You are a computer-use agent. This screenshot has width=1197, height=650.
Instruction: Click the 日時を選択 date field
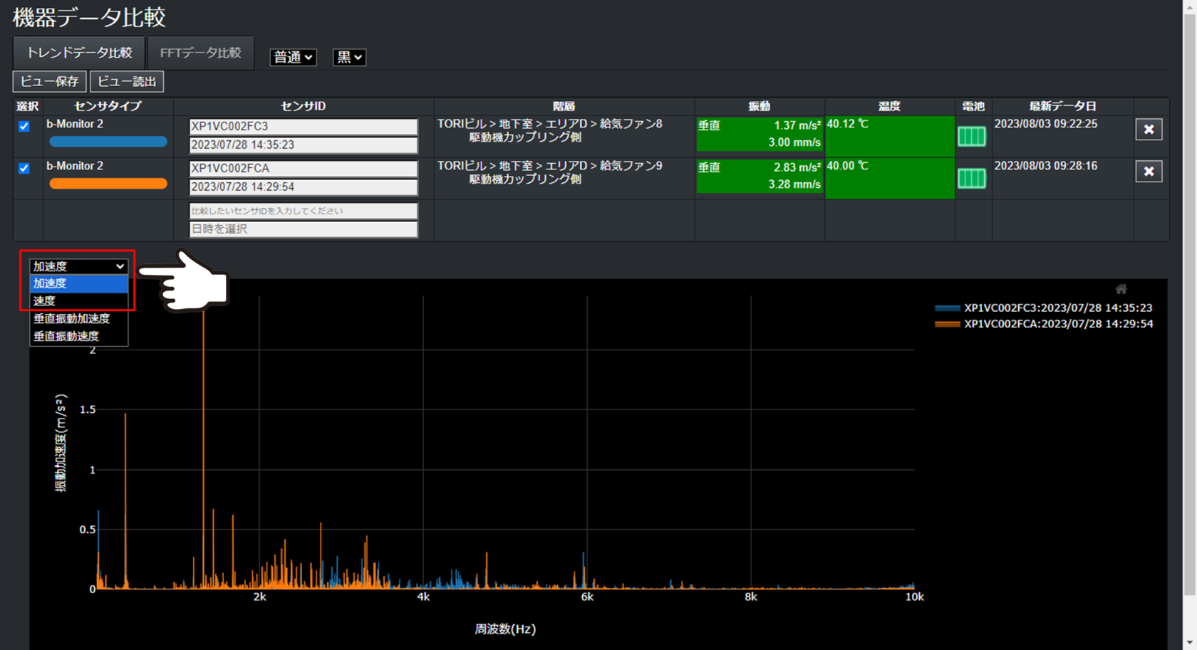point(304,229)
